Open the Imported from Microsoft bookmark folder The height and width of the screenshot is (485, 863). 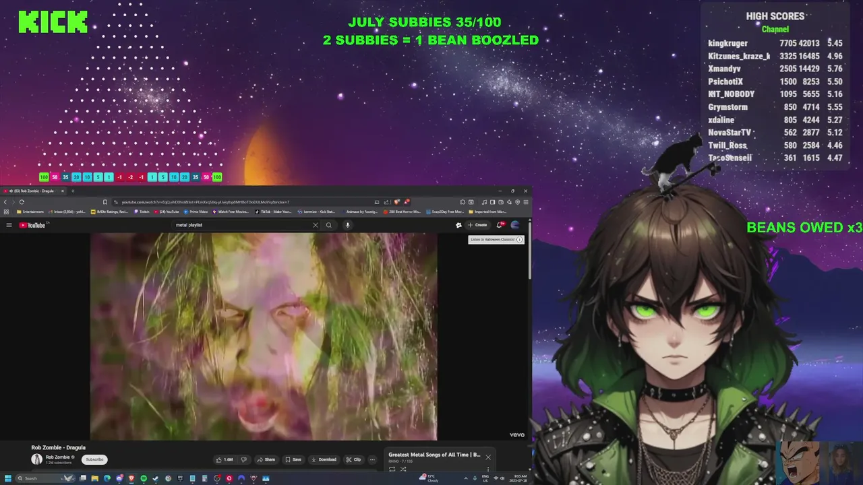click(488, 212)
